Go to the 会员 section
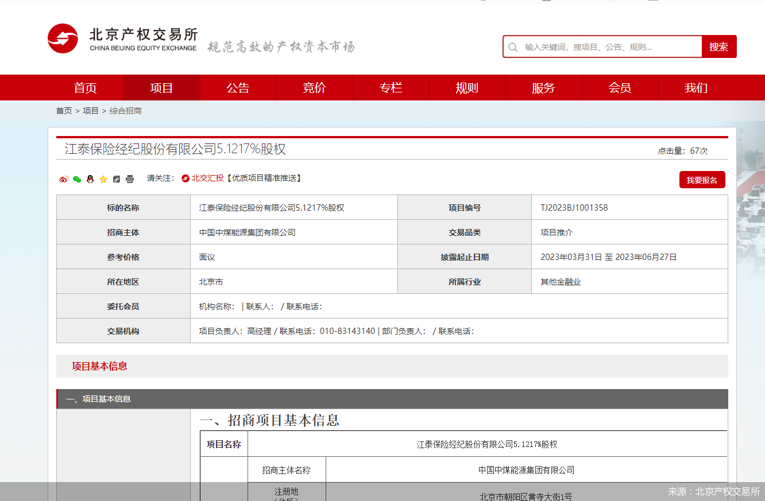 coord(620,87)
